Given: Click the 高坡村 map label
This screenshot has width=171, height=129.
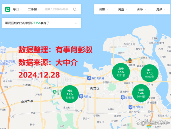Looking at the screenshot, I should pos(118,116).
